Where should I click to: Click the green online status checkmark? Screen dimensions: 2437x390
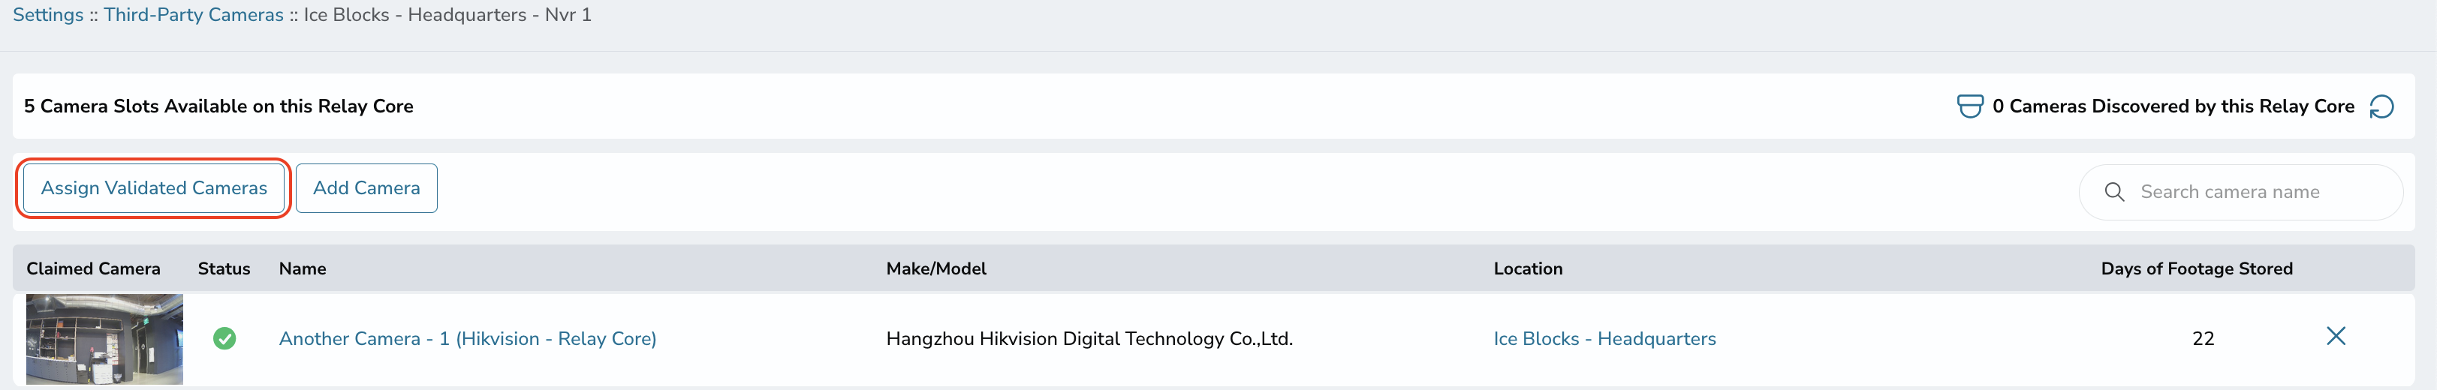click(224, 338)
